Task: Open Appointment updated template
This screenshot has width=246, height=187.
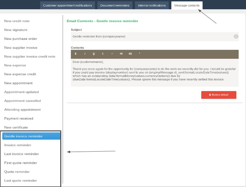Action: tap(21, 92)
